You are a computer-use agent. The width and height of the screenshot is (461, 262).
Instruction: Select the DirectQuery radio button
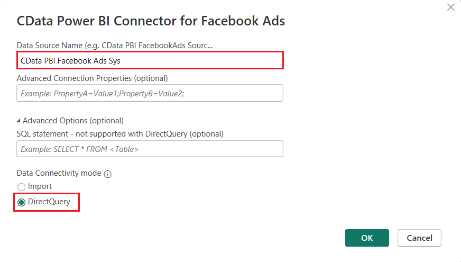pyautogui.click(x=21, y=202)
